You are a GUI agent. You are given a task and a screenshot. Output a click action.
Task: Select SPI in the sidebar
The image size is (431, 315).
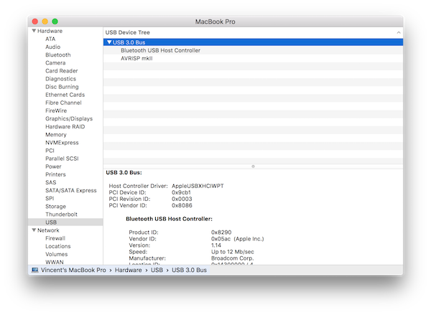point(50,198)
